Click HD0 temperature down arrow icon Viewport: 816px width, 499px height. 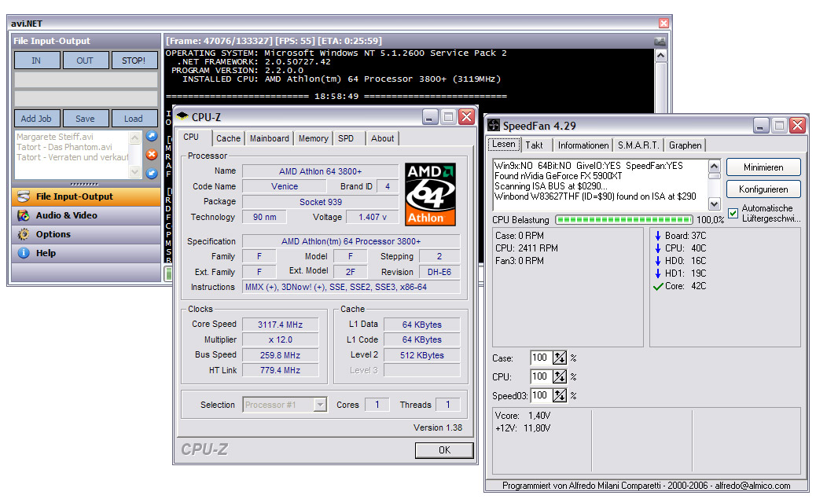[658, 261]
